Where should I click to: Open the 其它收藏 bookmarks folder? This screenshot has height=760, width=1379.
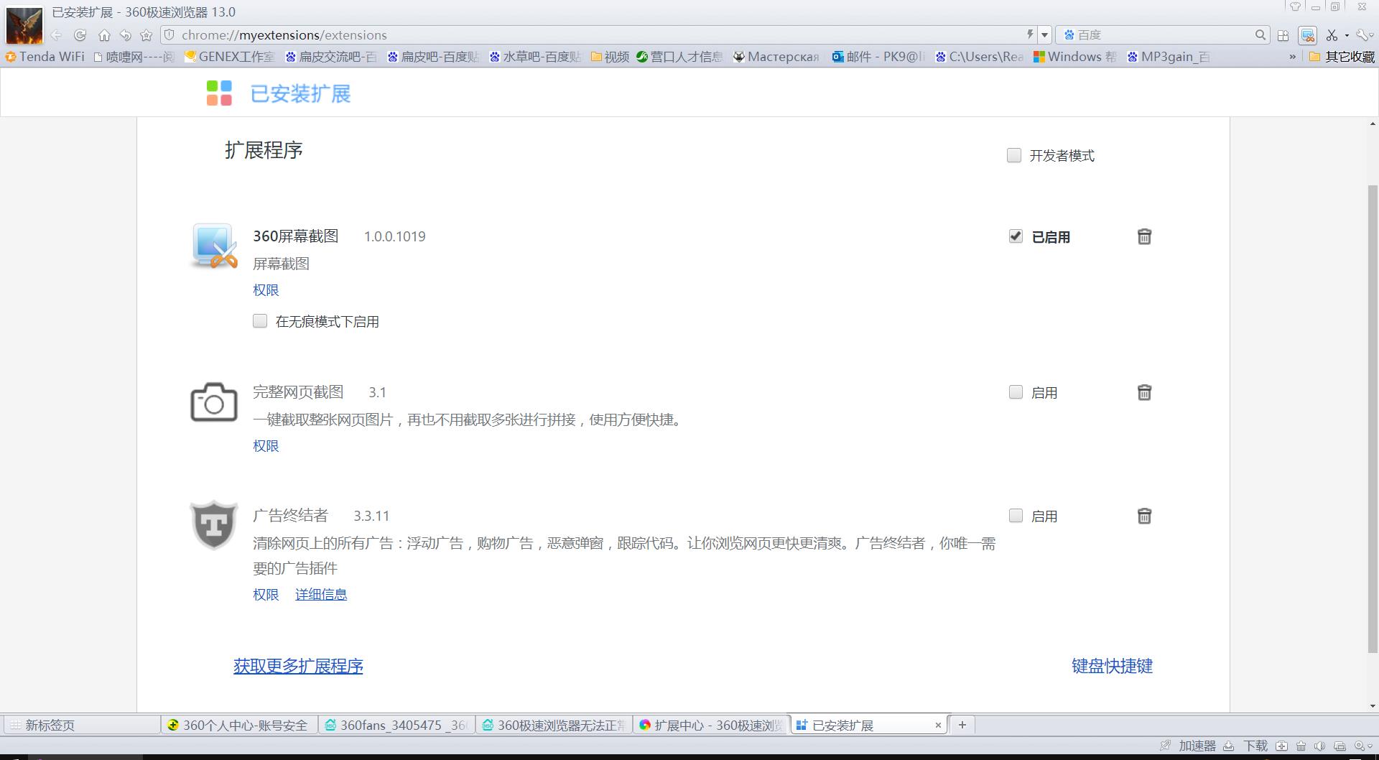coord(1342,57)
